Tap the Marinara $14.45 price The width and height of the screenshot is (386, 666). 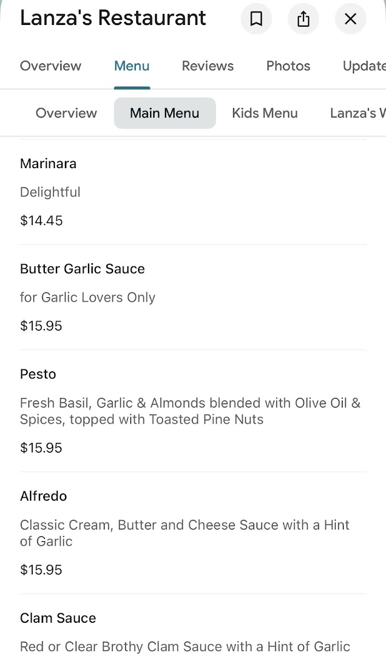click(x=42, y=221)
